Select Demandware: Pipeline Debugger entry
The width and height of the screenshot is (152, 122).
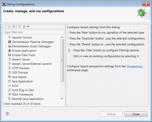tap(33, 42)
